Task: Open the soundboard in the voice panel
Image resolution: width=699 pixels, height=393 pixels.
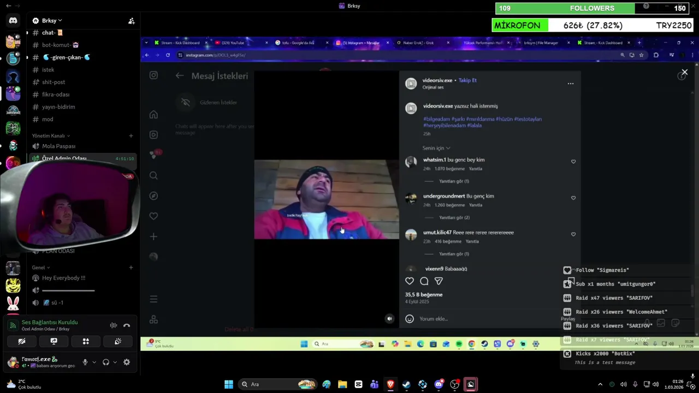Action: pyautogui.click(x=117, y=341)
